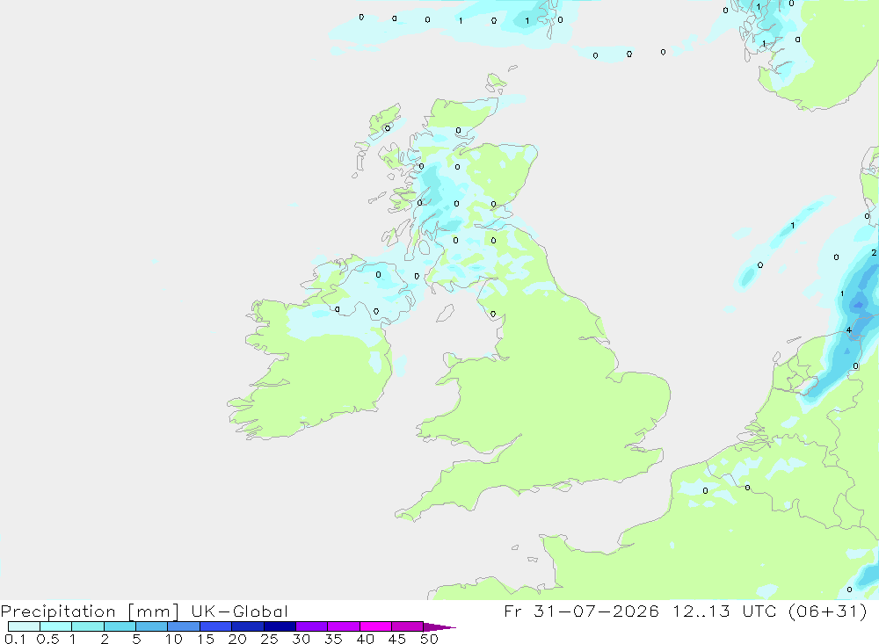Click the 'Precipitation [mm]' title text
879x644 pixels.
click(x=90, y=611)
